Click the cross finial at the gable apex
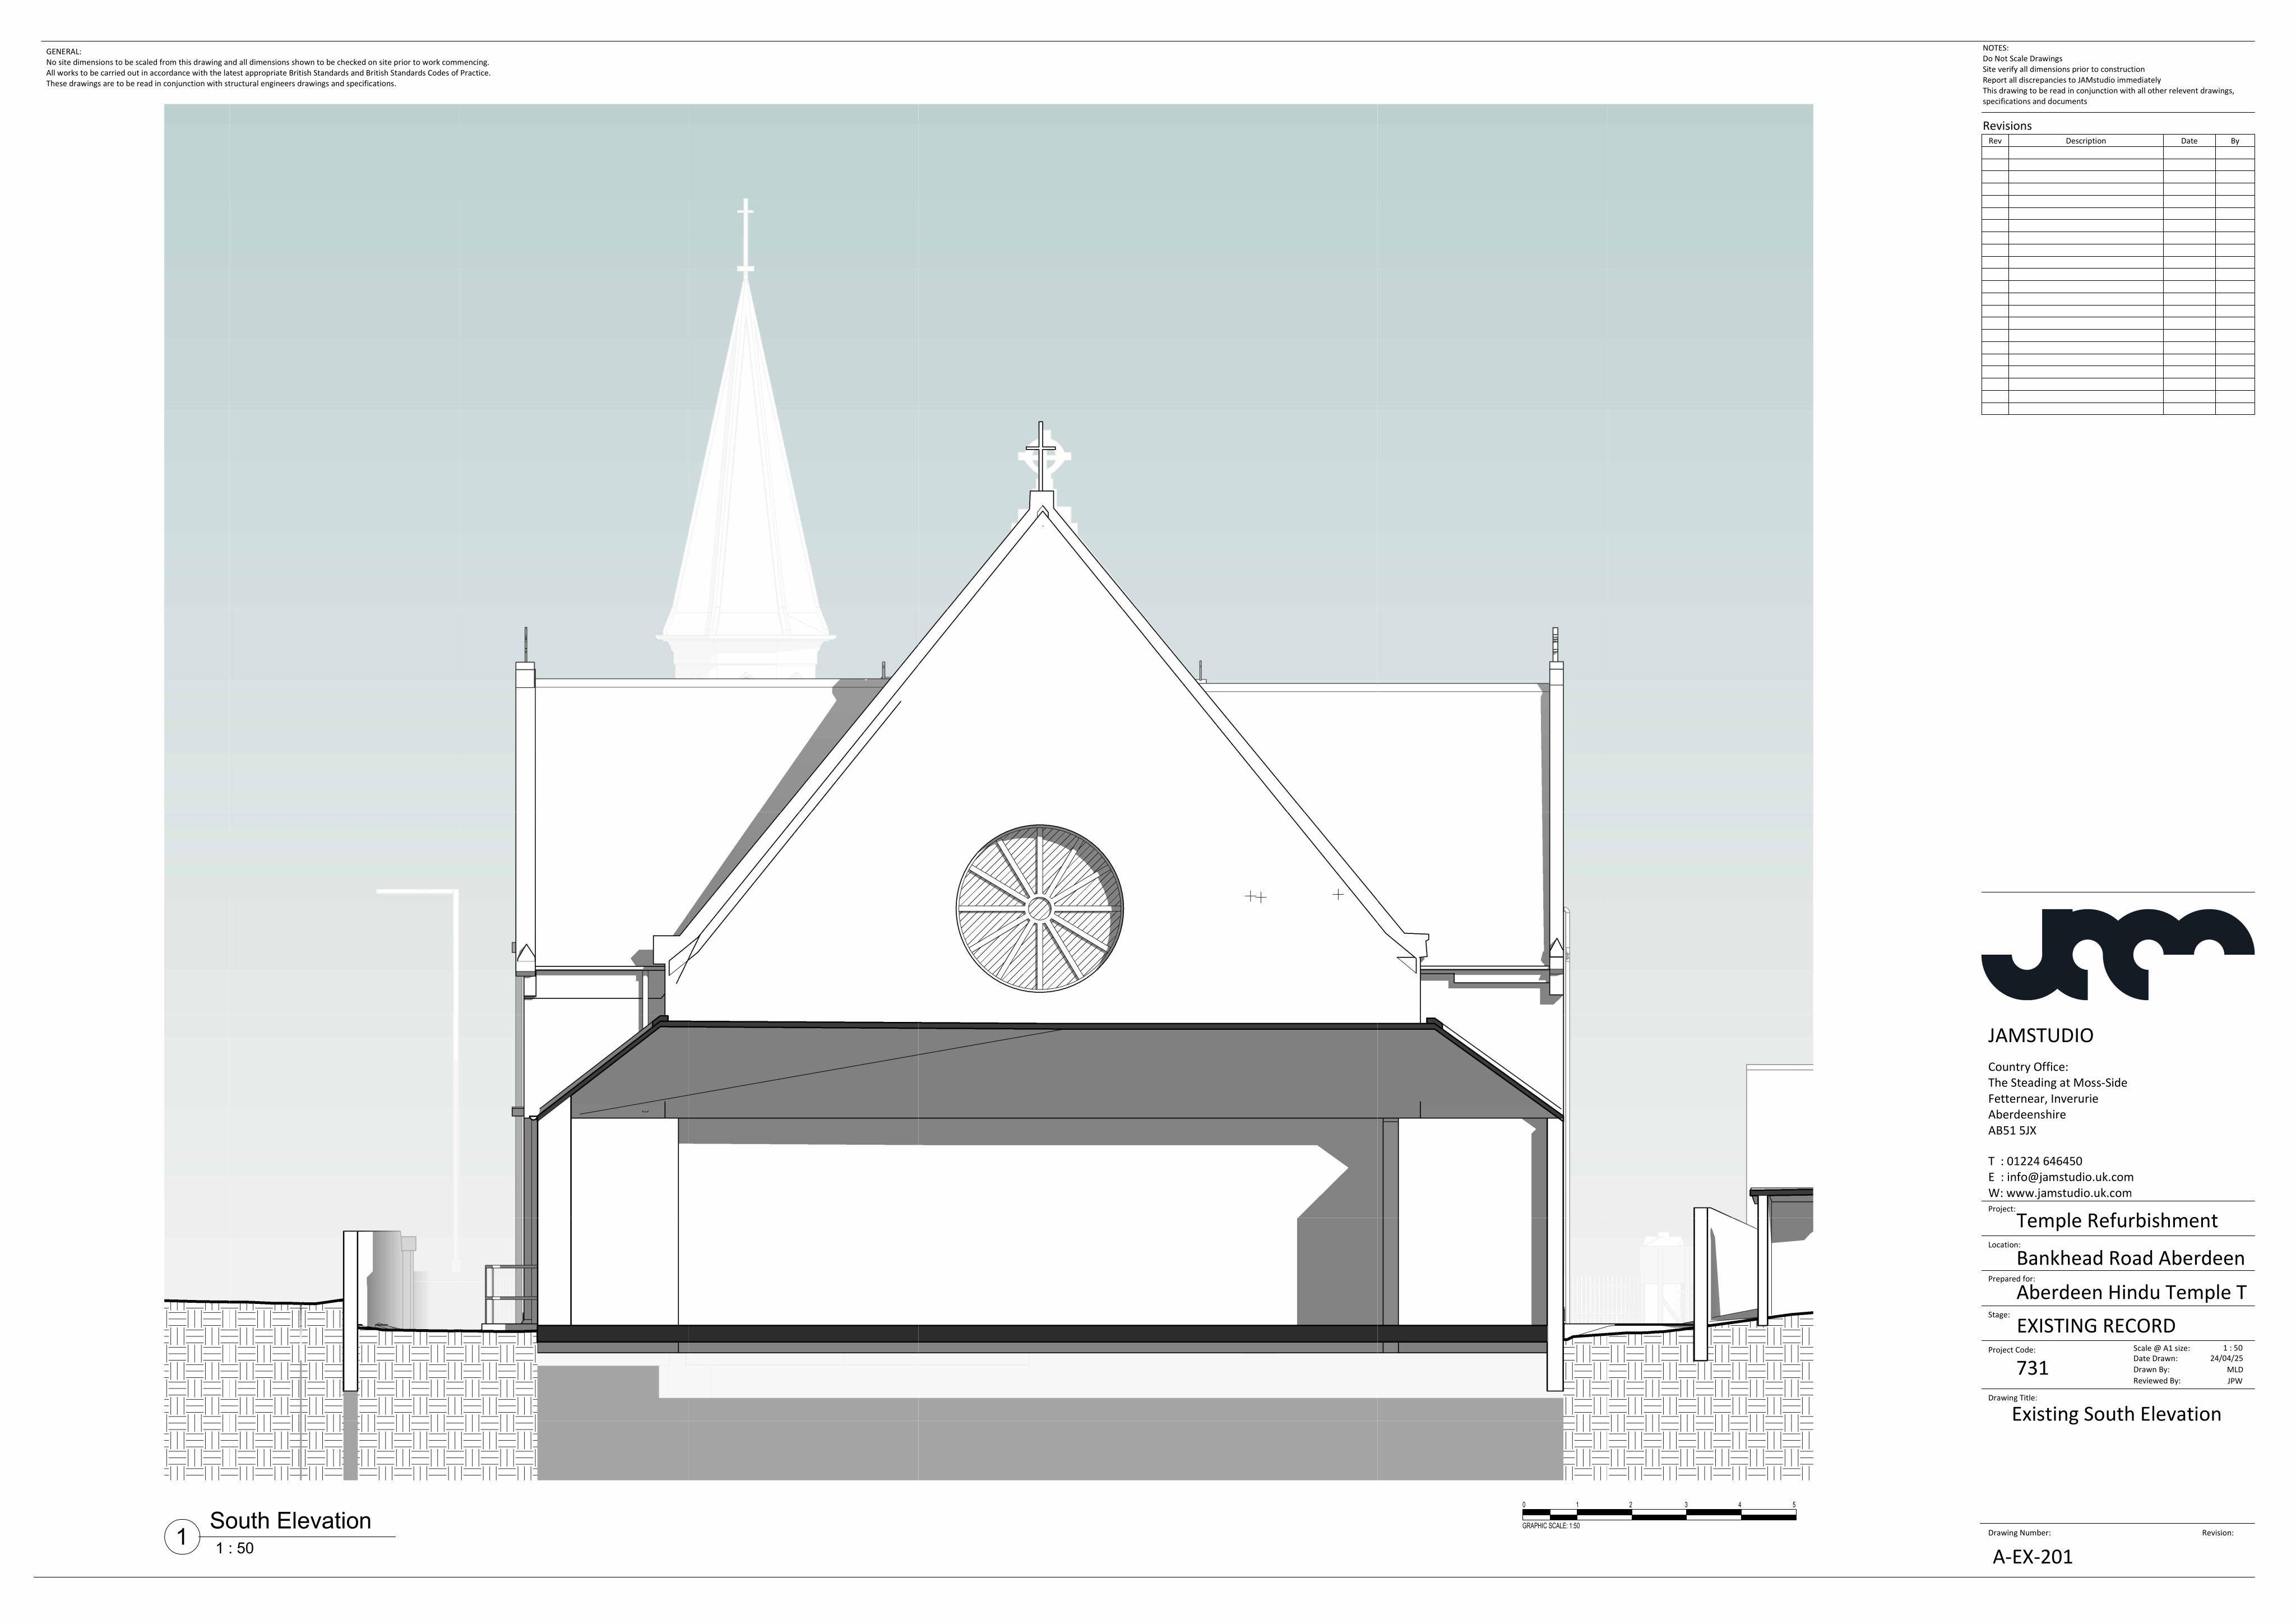The width and height of the screenshot is (2296, 1624). pyautogui.click(x=1041, y=456)
